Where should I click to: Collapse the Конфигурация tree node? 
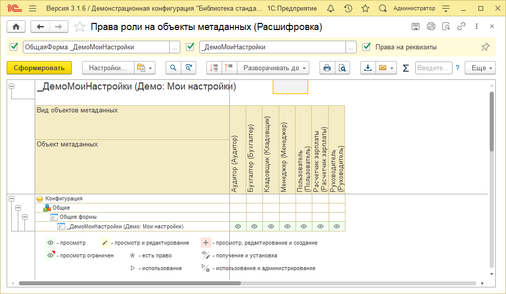coord(12,198)
